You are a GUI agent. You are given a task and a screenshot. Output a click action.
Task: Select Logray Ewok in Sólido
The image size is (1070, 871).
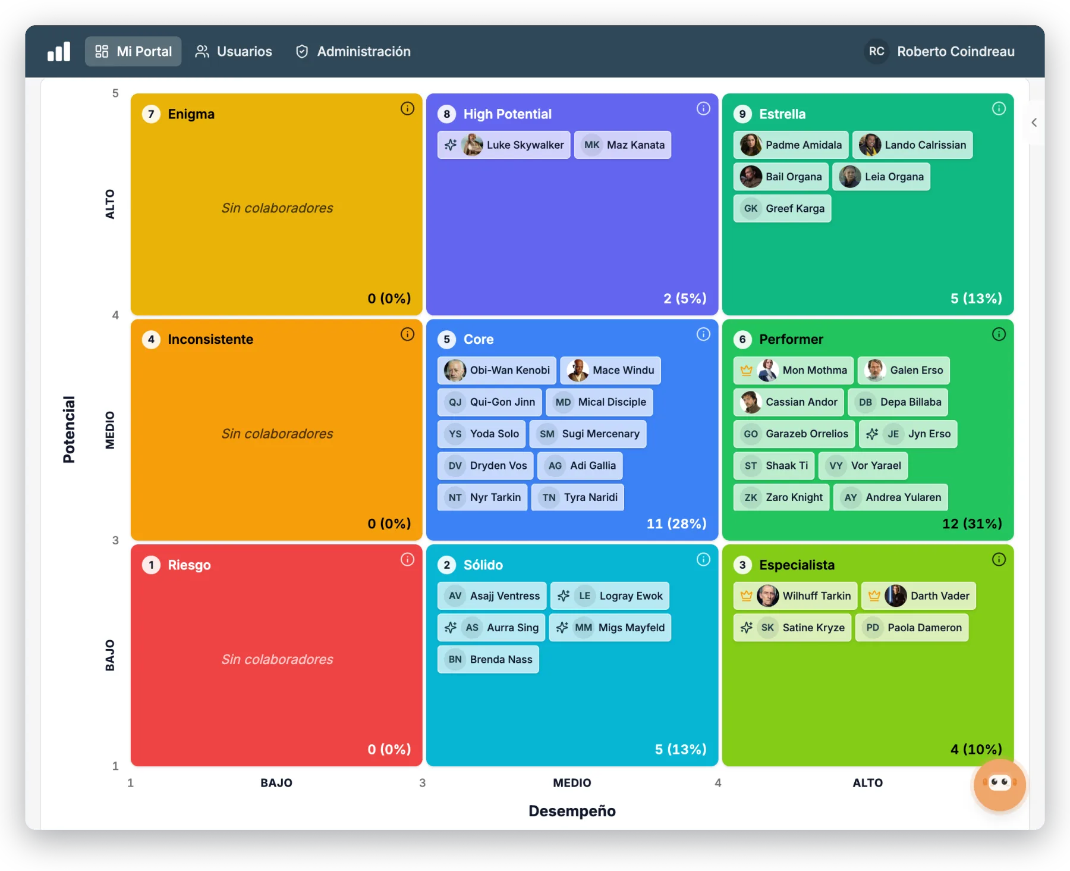(610, 596)
